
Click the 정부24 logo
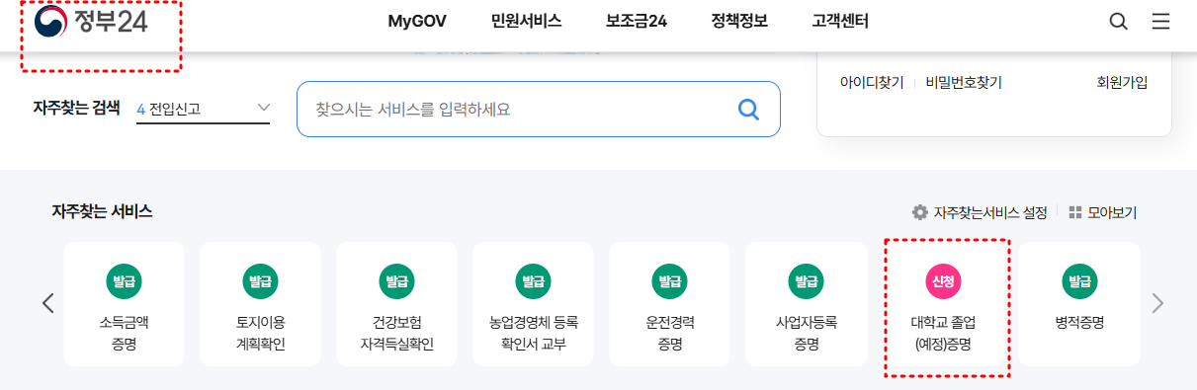click(91, 22)
